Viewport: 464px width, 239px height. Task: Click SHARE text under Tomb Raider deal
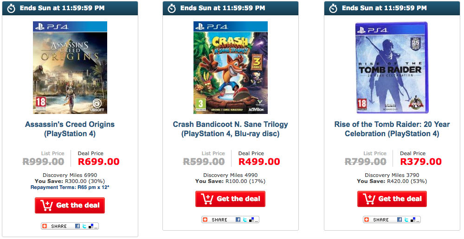click(381, 220)
